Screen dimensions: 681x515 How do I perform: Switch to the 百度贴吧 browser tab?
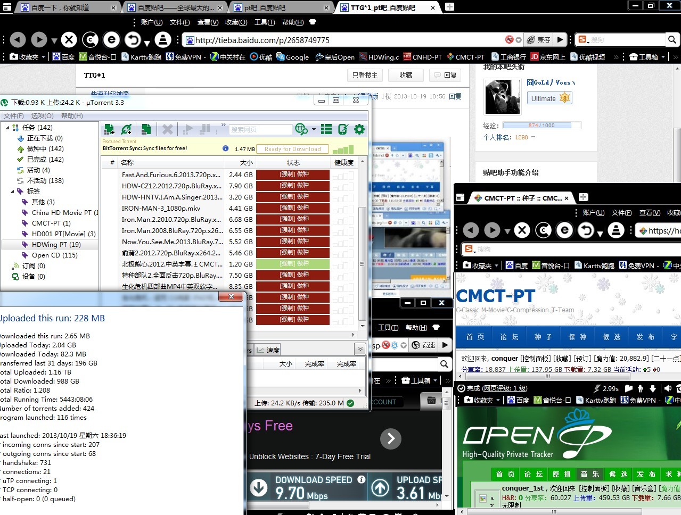click(x=176, y=7)
